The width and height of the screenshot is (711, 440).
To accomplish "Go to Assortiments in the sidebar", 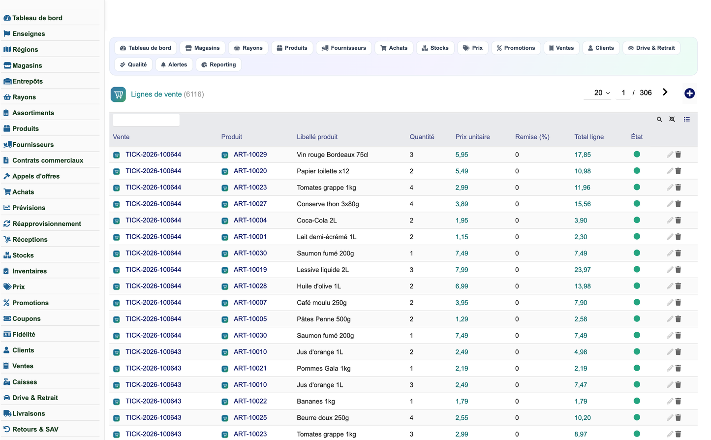I will pyautogui.click(x=33, y=113).
